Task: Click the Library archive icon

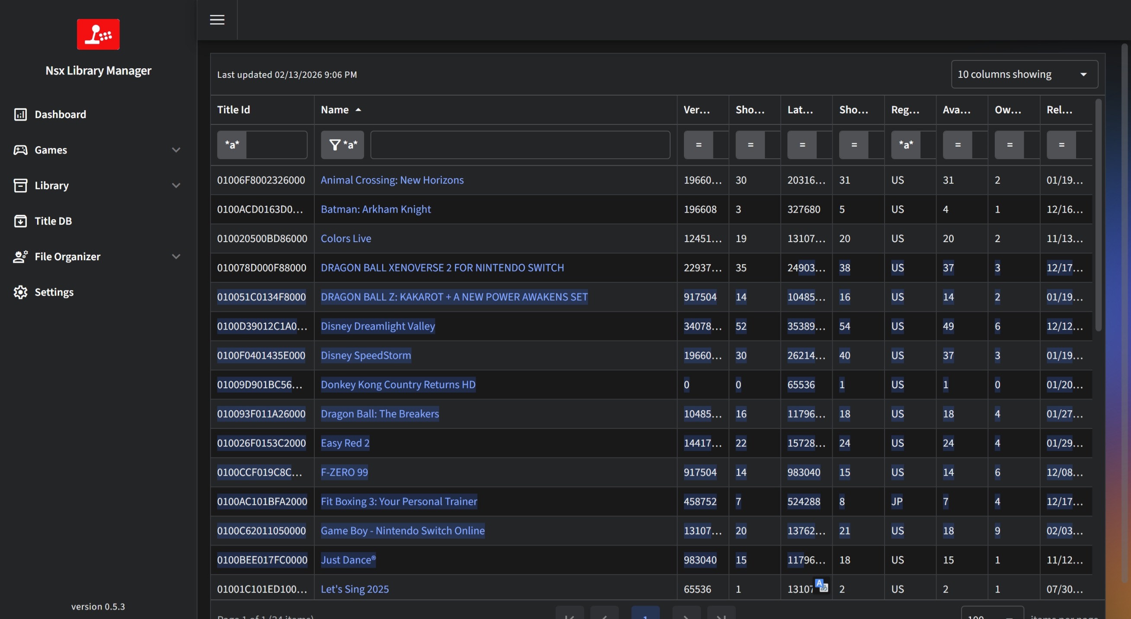Action: [x=20, y=185]
